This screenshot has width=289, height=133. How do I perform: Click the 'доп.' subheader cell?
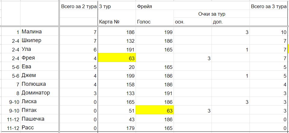(x=231, y=22)
